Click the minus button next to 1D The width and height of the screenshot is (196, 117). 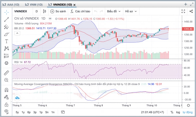point(50,19)
